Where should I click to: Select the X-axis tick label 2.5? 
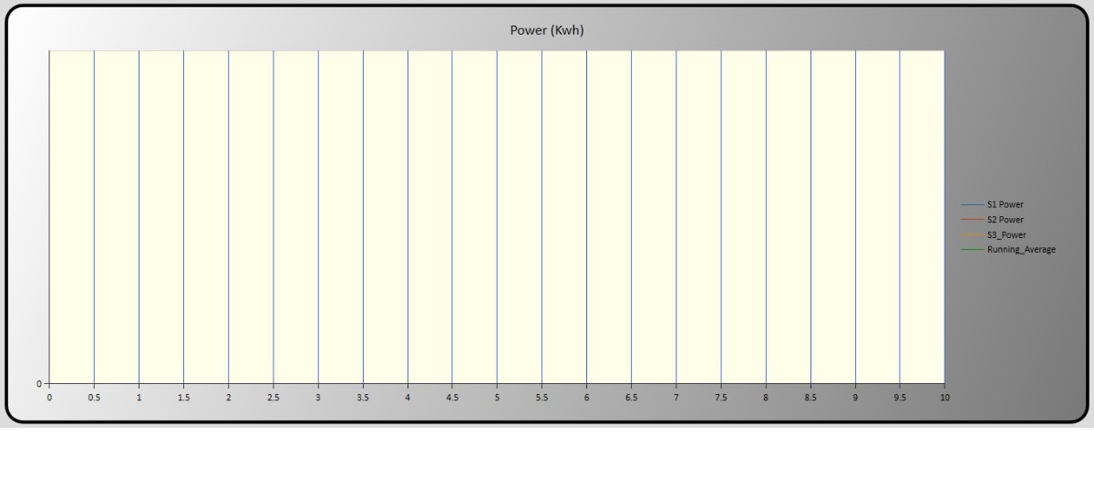tap(273, 399)
